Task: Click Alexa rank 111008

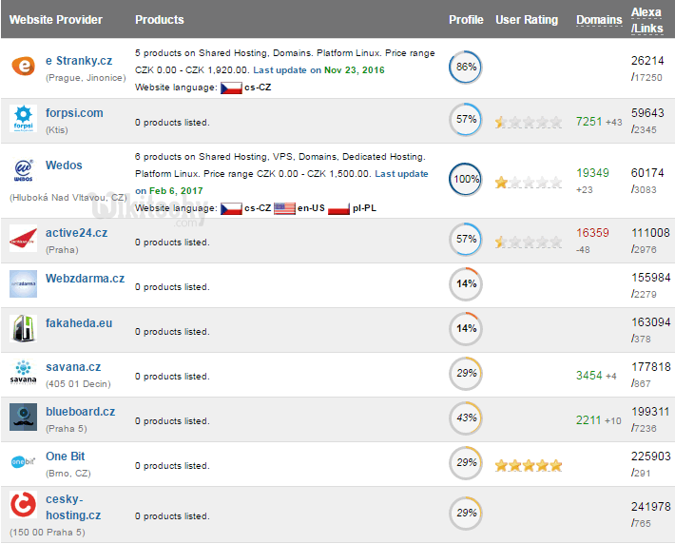Action: pyautogui.click(x=651, y=233)
